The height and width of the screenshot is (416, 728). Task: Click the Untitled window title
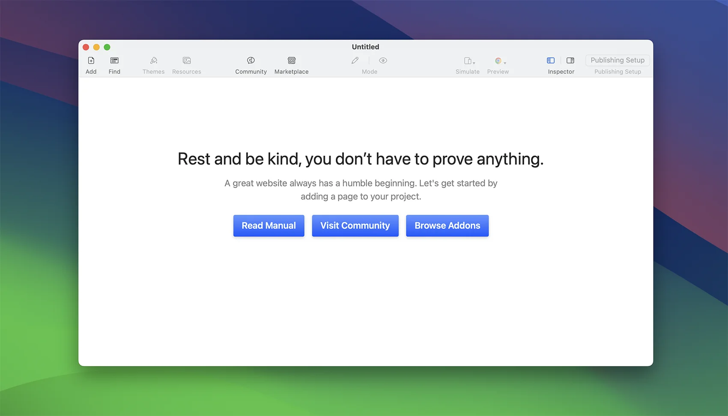coord(366,47)
